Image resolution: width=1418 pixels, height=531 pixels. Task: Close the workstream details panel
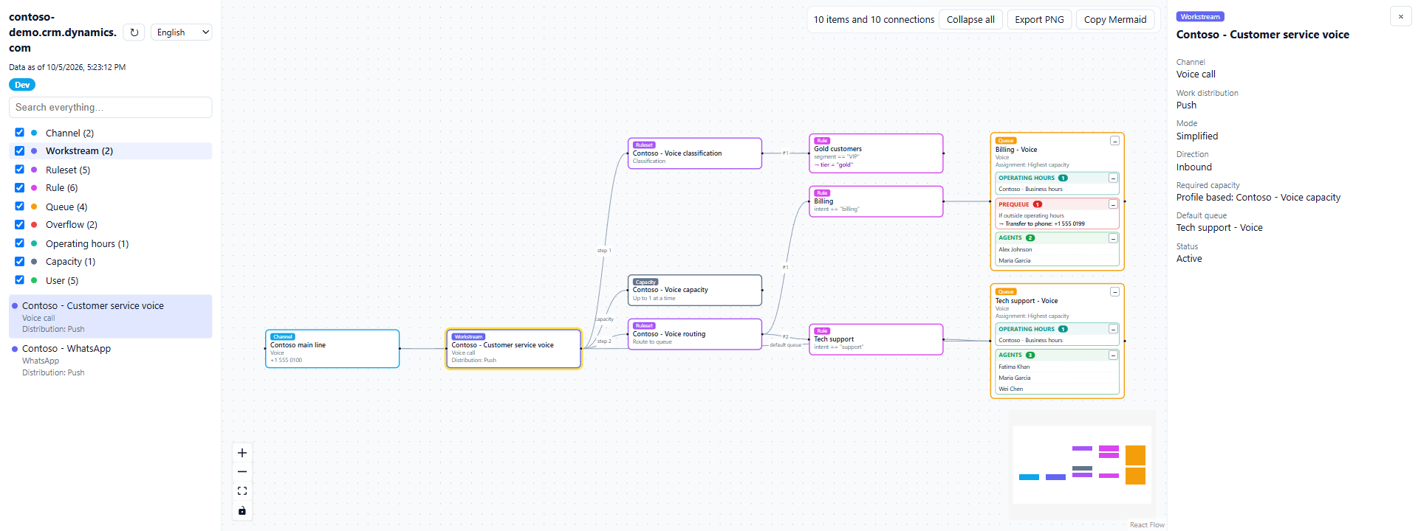tap(1400, 16)
